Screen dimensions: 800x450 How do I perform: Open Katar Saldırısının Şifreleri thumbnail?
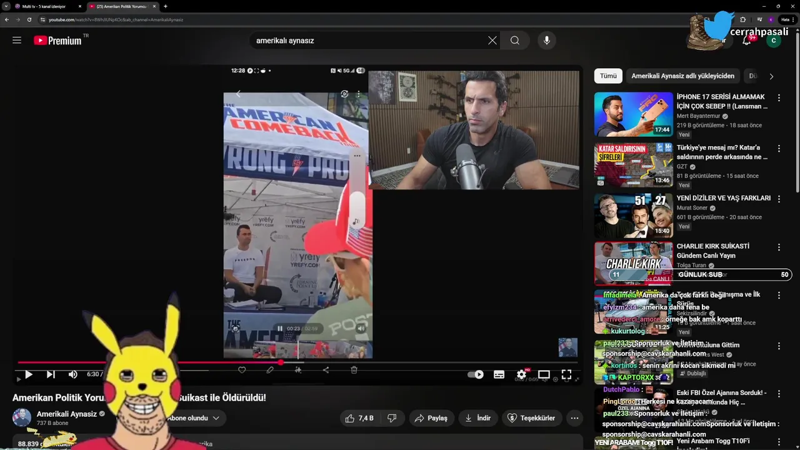(x=633, y=165)
